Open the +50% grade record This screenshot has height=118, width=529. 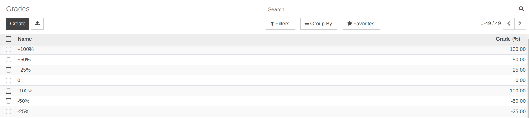24,60
